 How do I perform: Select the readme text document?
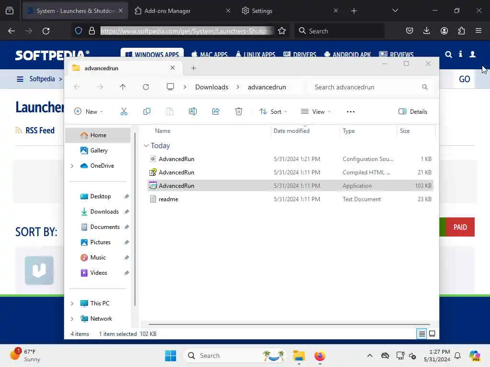tap(290, 199)
